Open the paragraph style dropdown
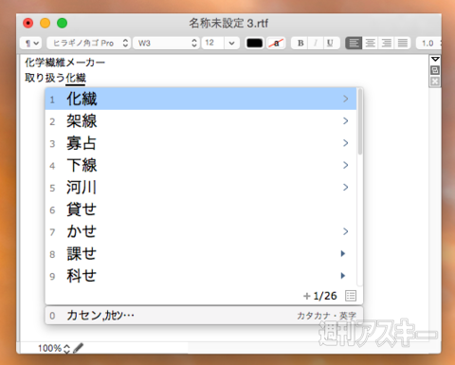The image size is (455, 365). coord(31,43)
